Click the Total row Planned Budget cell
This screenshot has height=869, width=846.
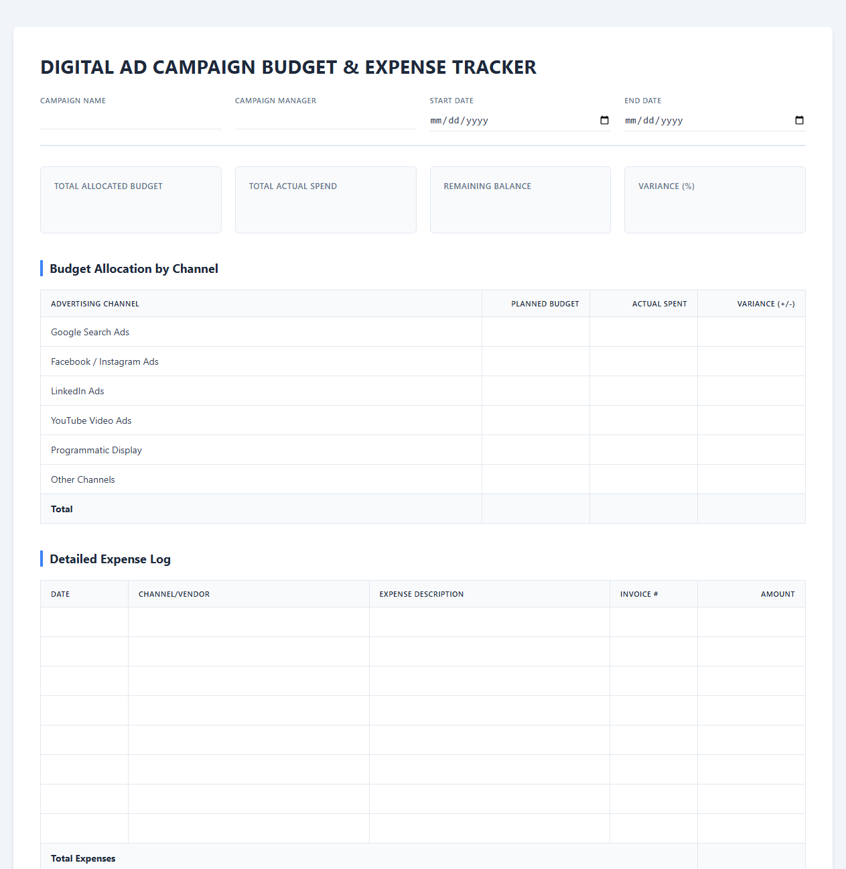[536, 509]
